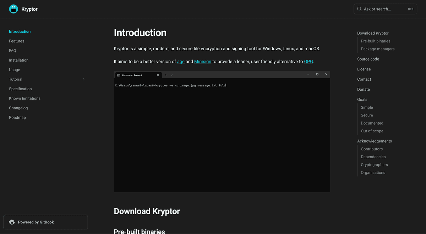Expand the Tutorial sidebar section
The height and width of the screenshot is (234, 426).
[x=83, y=79]
